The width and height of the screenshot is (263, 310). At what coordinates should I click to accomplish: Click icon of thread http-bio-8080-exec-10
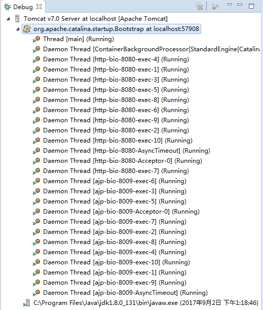(x=36, y=141)
